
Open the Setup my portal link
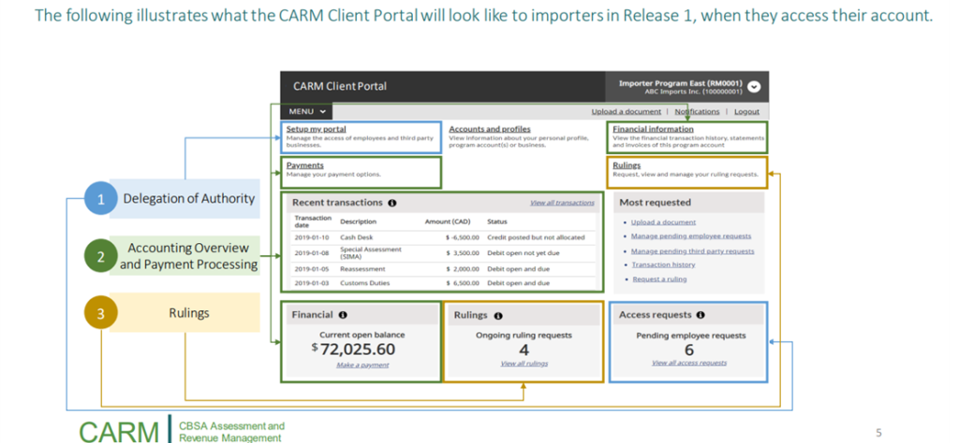(316, 129)
